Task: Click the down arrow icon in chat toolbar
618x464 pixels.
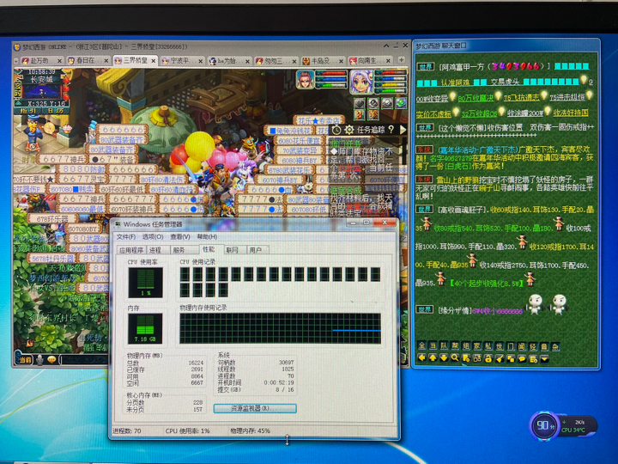Action: 444,358
